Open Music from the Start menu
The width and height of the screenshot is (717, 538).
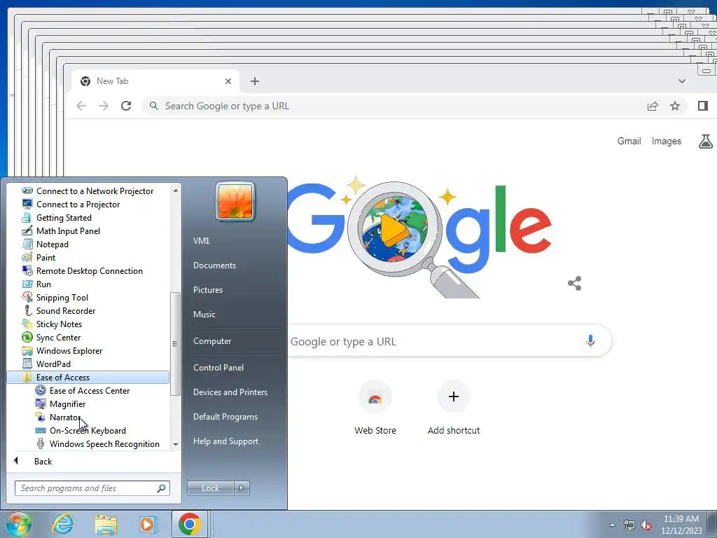coord(204,315)
